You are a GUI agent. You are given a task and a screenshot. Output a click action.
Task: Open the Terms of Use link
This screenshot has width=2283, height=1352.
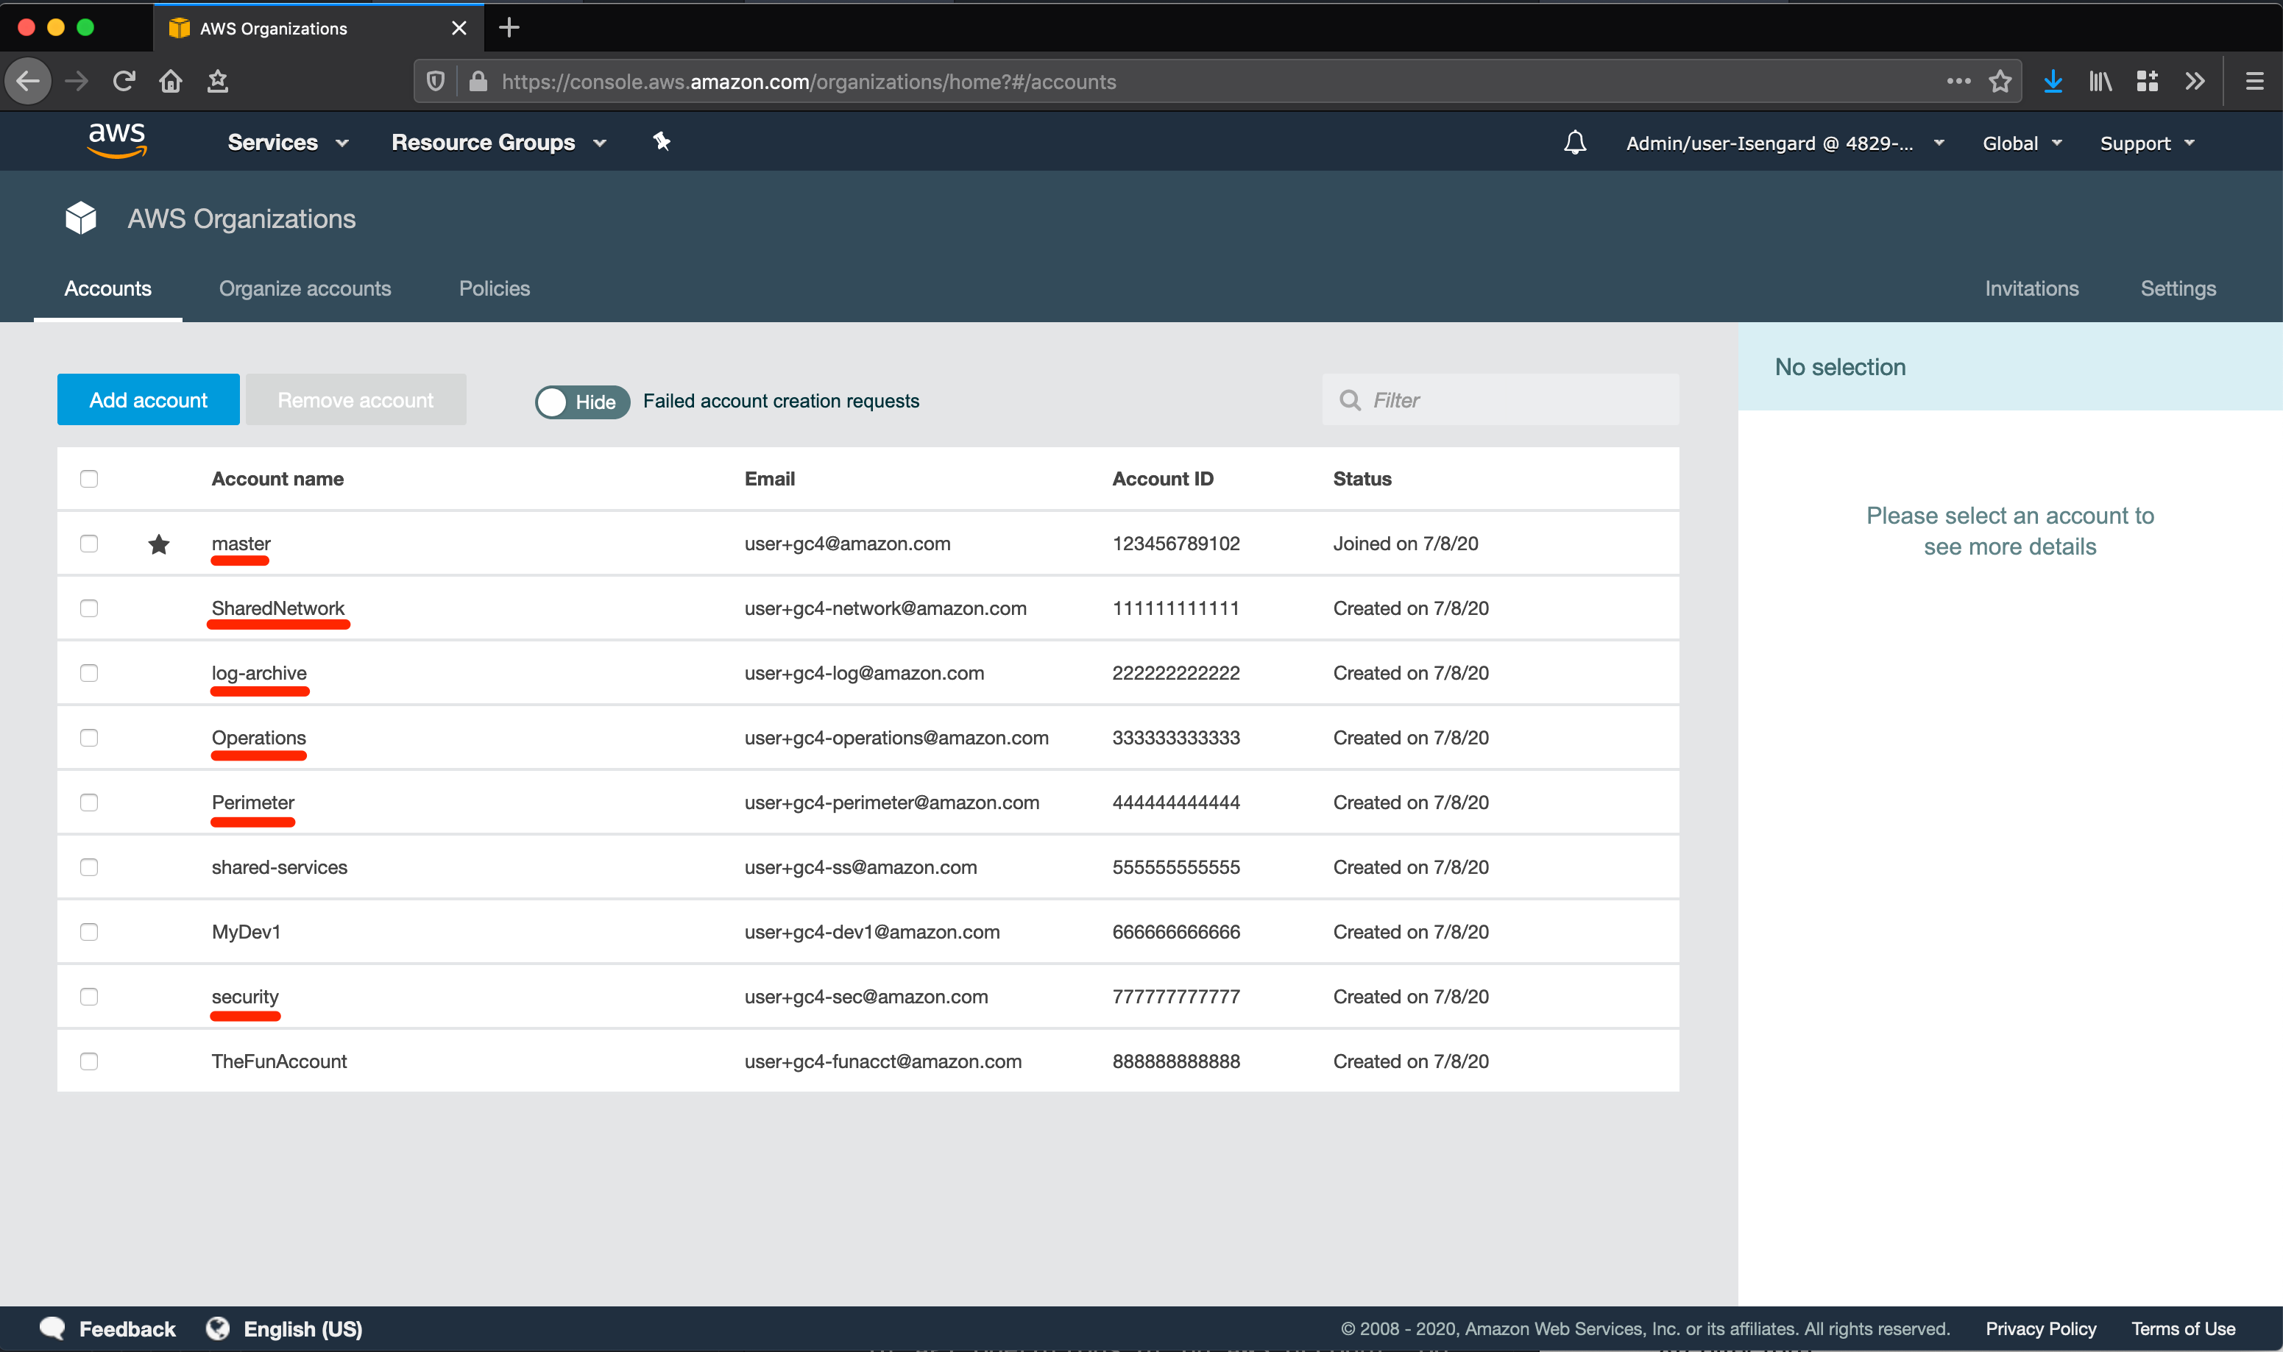click(2182, 1328)
